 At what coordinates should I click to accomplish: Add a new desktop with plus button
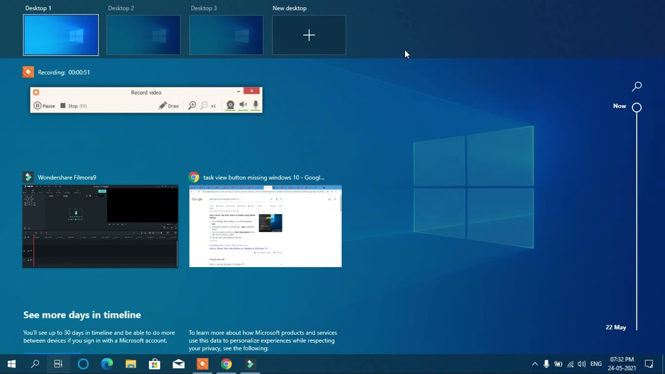(x=309, y=35)
